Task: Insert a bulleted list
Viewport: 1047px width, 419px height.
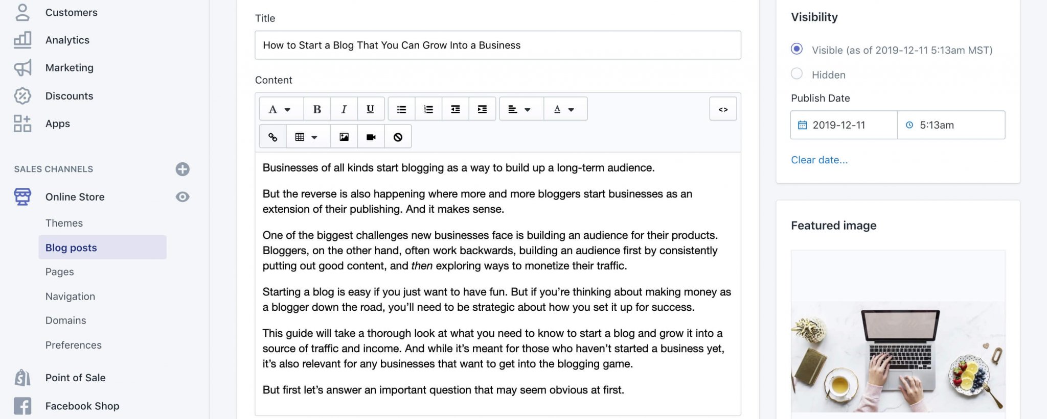Action: (x=402, y=109)
